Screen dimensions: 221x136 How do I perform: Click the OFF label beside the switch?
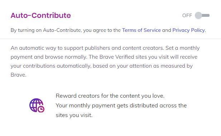[187, 15]
